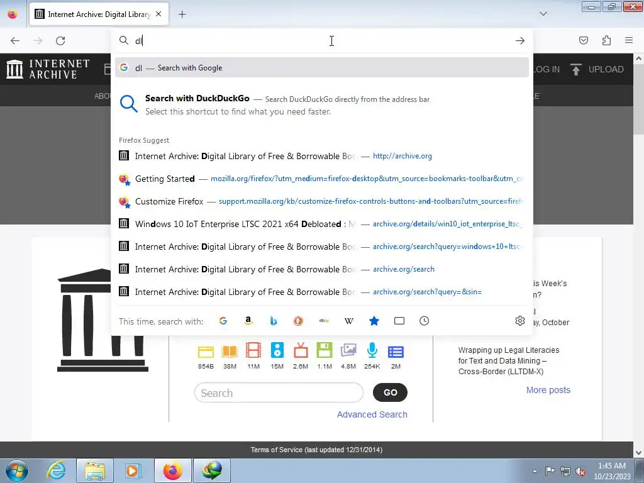Expand the List all tabs chevron
The width and height of the screenshot is (644, 483).
543,14
